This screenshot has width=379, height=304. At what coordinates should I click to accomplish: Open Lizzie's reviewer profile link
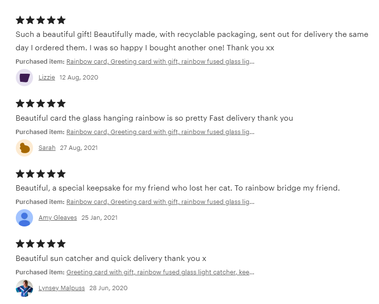[47, 78]
